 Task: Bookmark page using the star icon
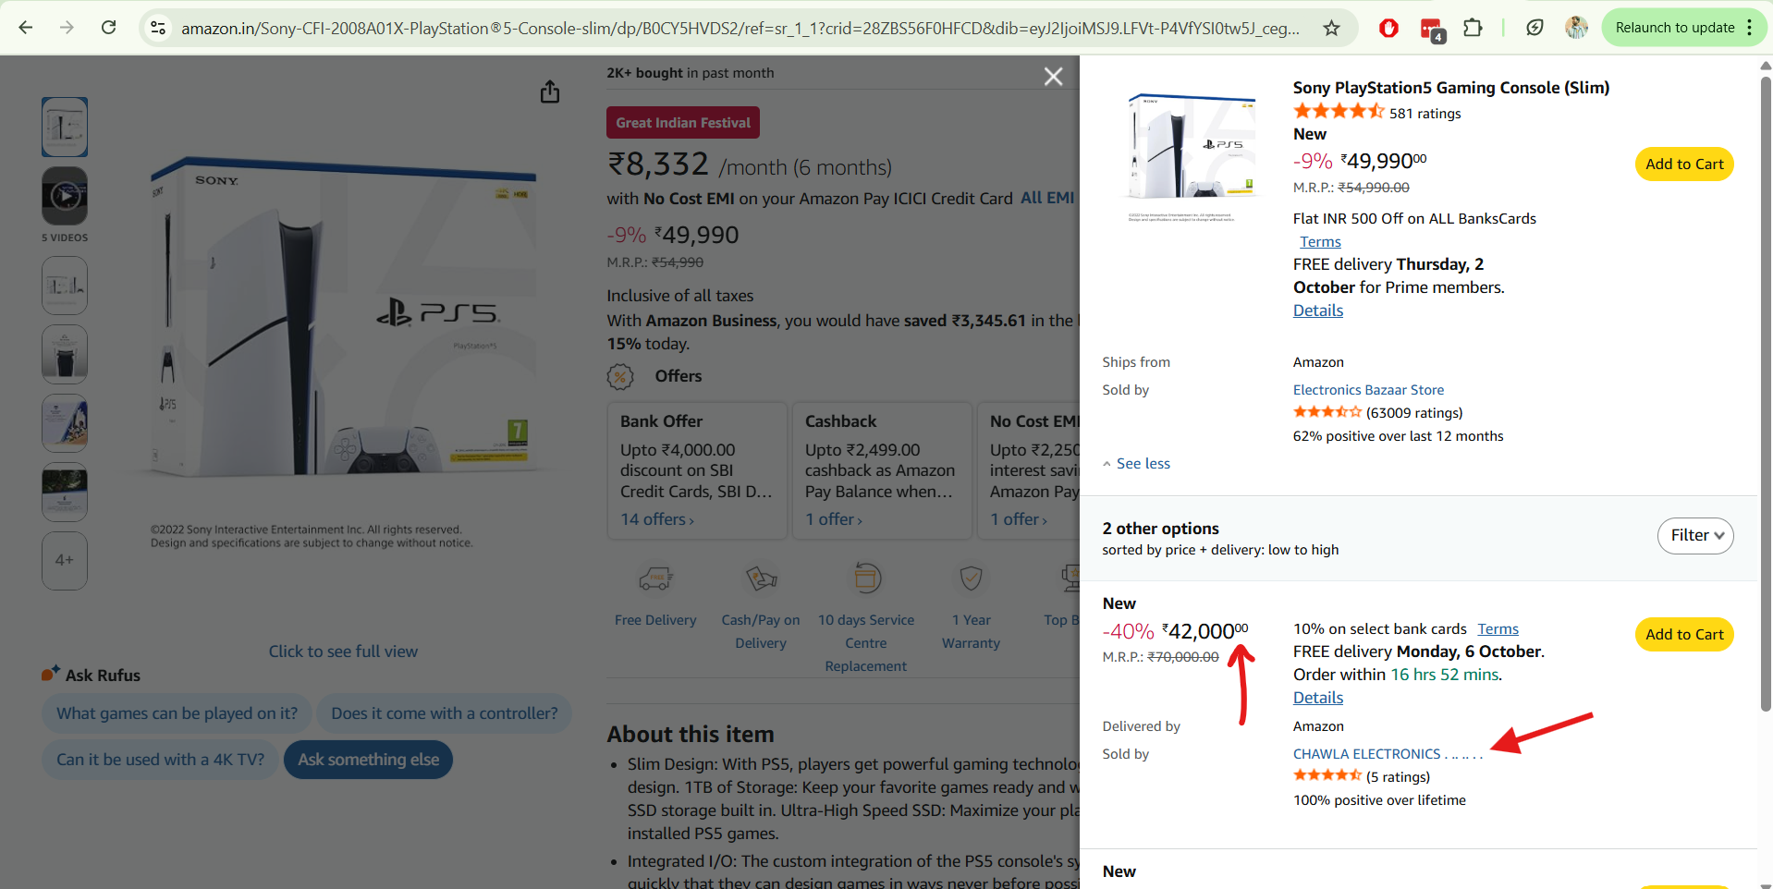point(1331,28)
